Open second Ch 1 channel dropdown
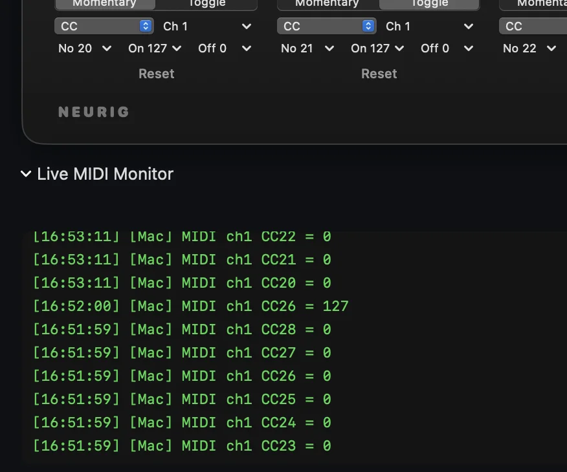 [430, 27]
